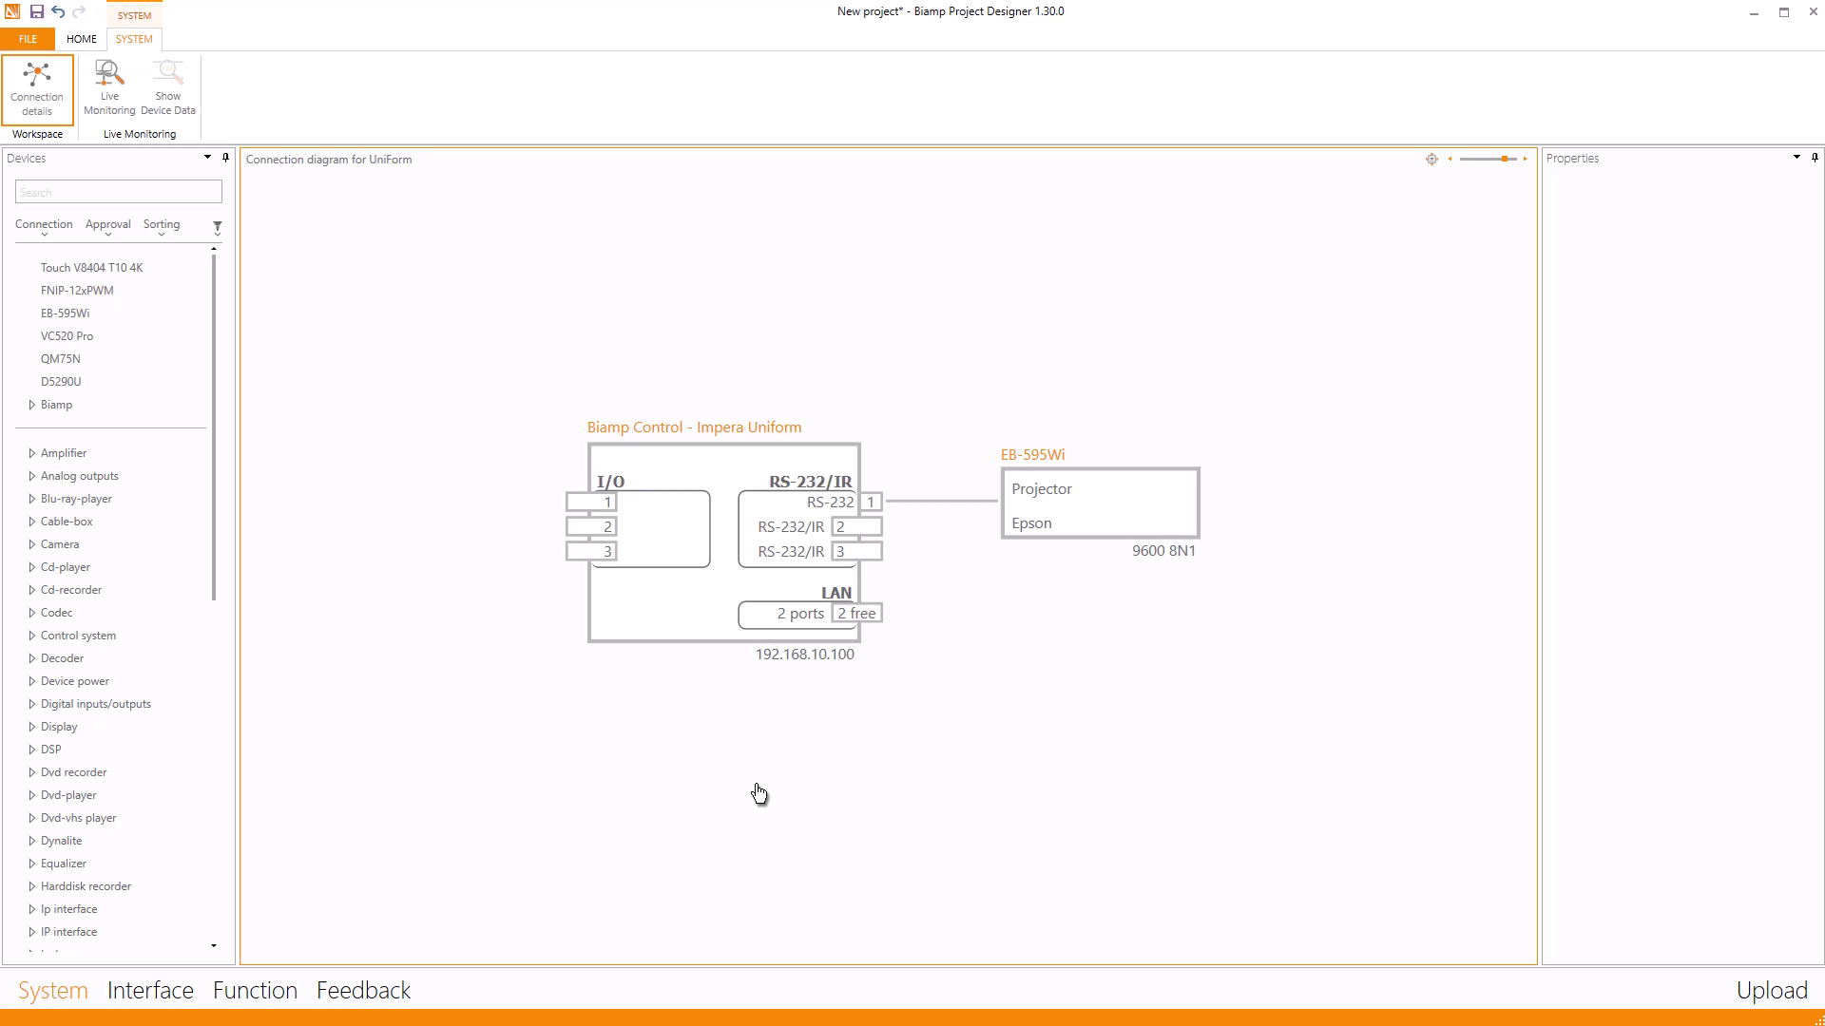Select VC520 Pro device
This screenshot has width=1825, height=1026.
point(67,336)
